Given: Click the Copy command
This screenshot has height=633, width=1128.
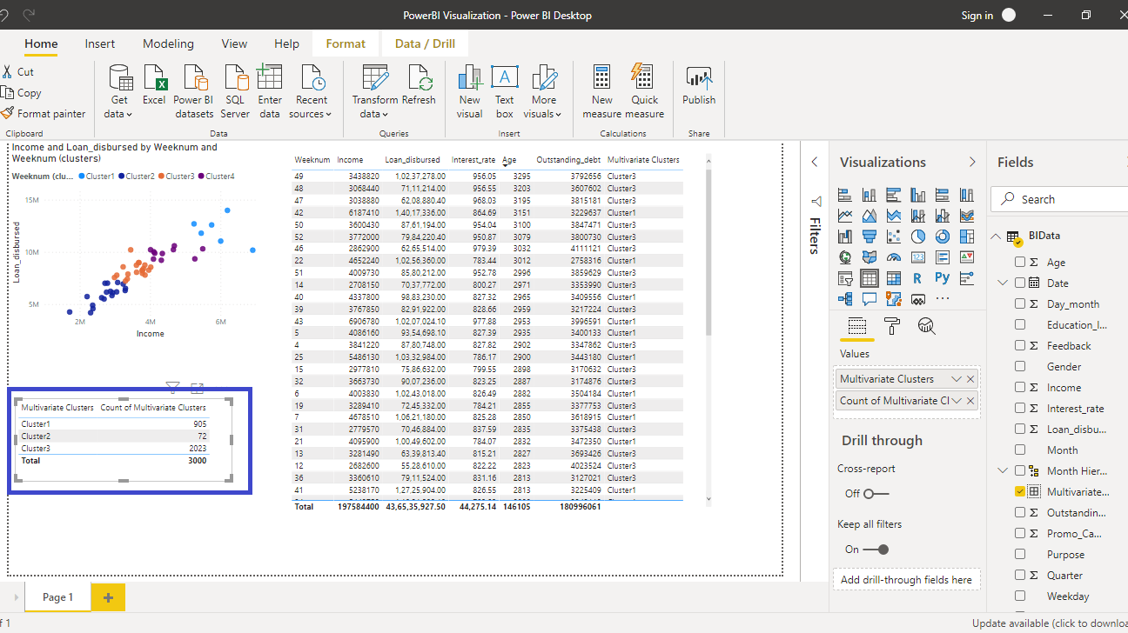Looking at the screenshot, I should click(x=22, y=92).
